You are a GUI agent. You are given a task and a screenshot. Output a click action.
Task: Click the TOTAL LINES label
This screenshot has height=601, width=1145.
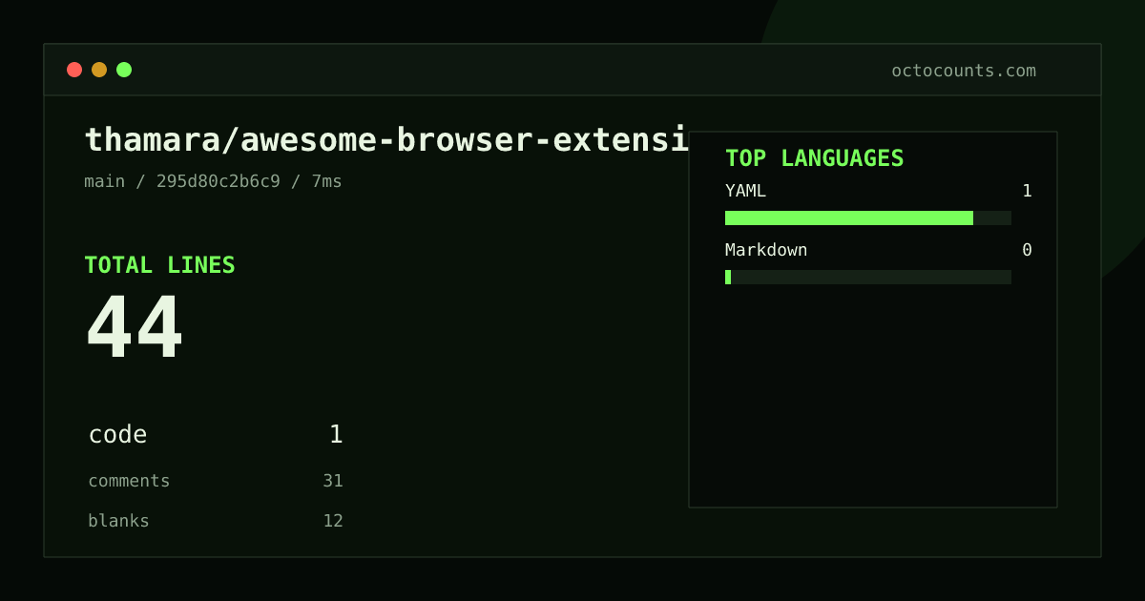pos(159,265)
